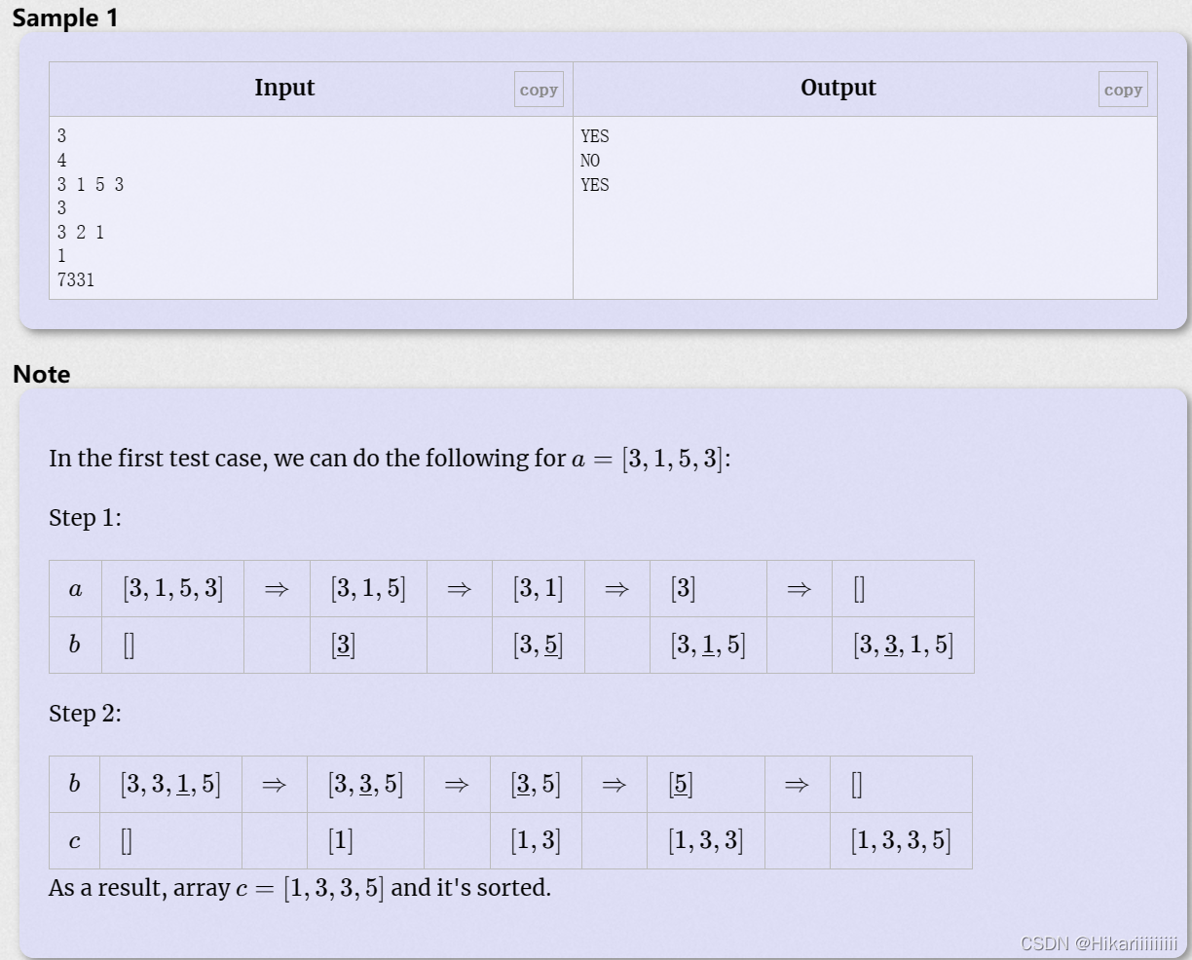Click the copy button for the Output sample
Viewport: 1192px width, 960px height.
1122,89
